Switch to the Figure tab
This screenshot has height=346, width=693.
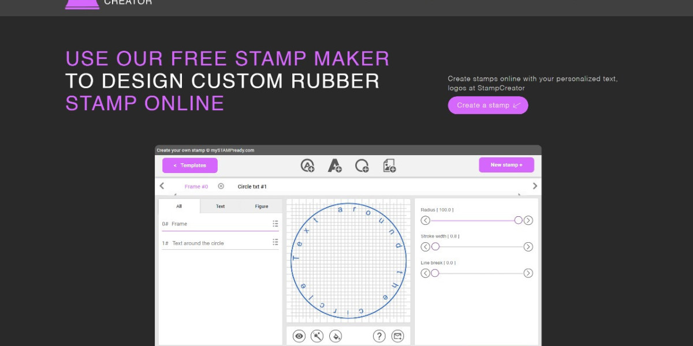point(261,206)
